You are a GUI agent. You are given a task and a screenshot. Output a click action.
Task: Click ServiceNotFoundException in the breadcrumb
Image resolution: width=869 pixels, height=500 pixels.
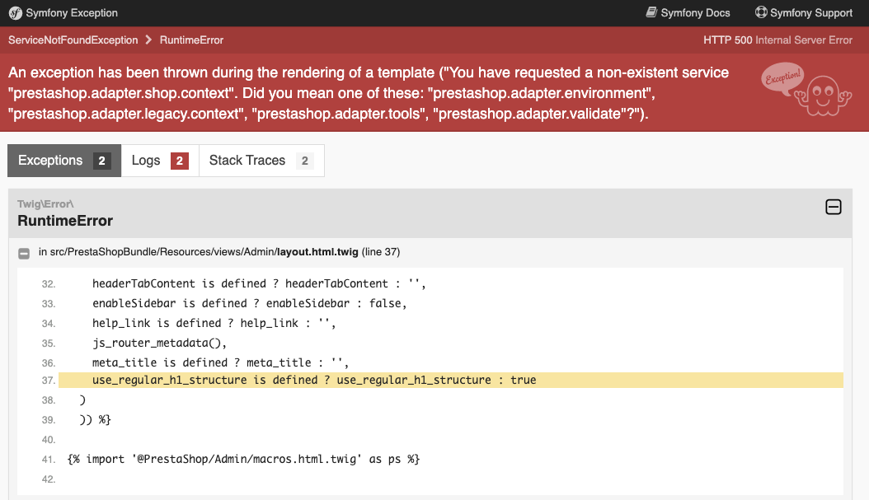click(x=73, y=40)
